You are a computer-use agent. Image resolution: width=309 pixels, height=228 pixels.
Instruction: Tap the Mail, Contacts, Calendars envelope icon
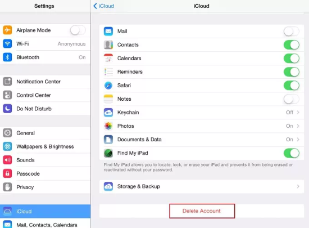tap(7, 225)
